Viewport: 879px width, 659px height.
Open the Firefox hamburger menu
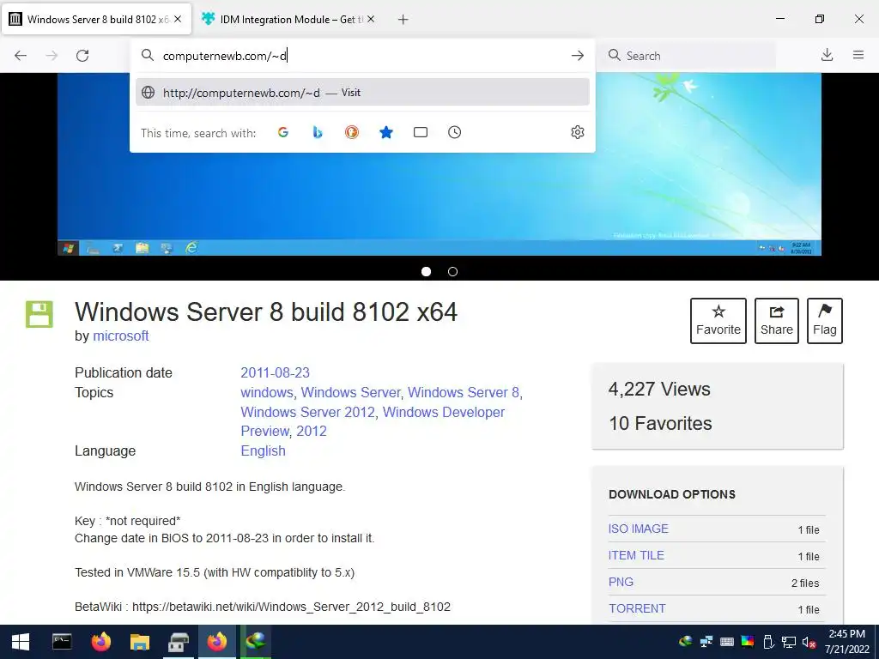(858, 55)
